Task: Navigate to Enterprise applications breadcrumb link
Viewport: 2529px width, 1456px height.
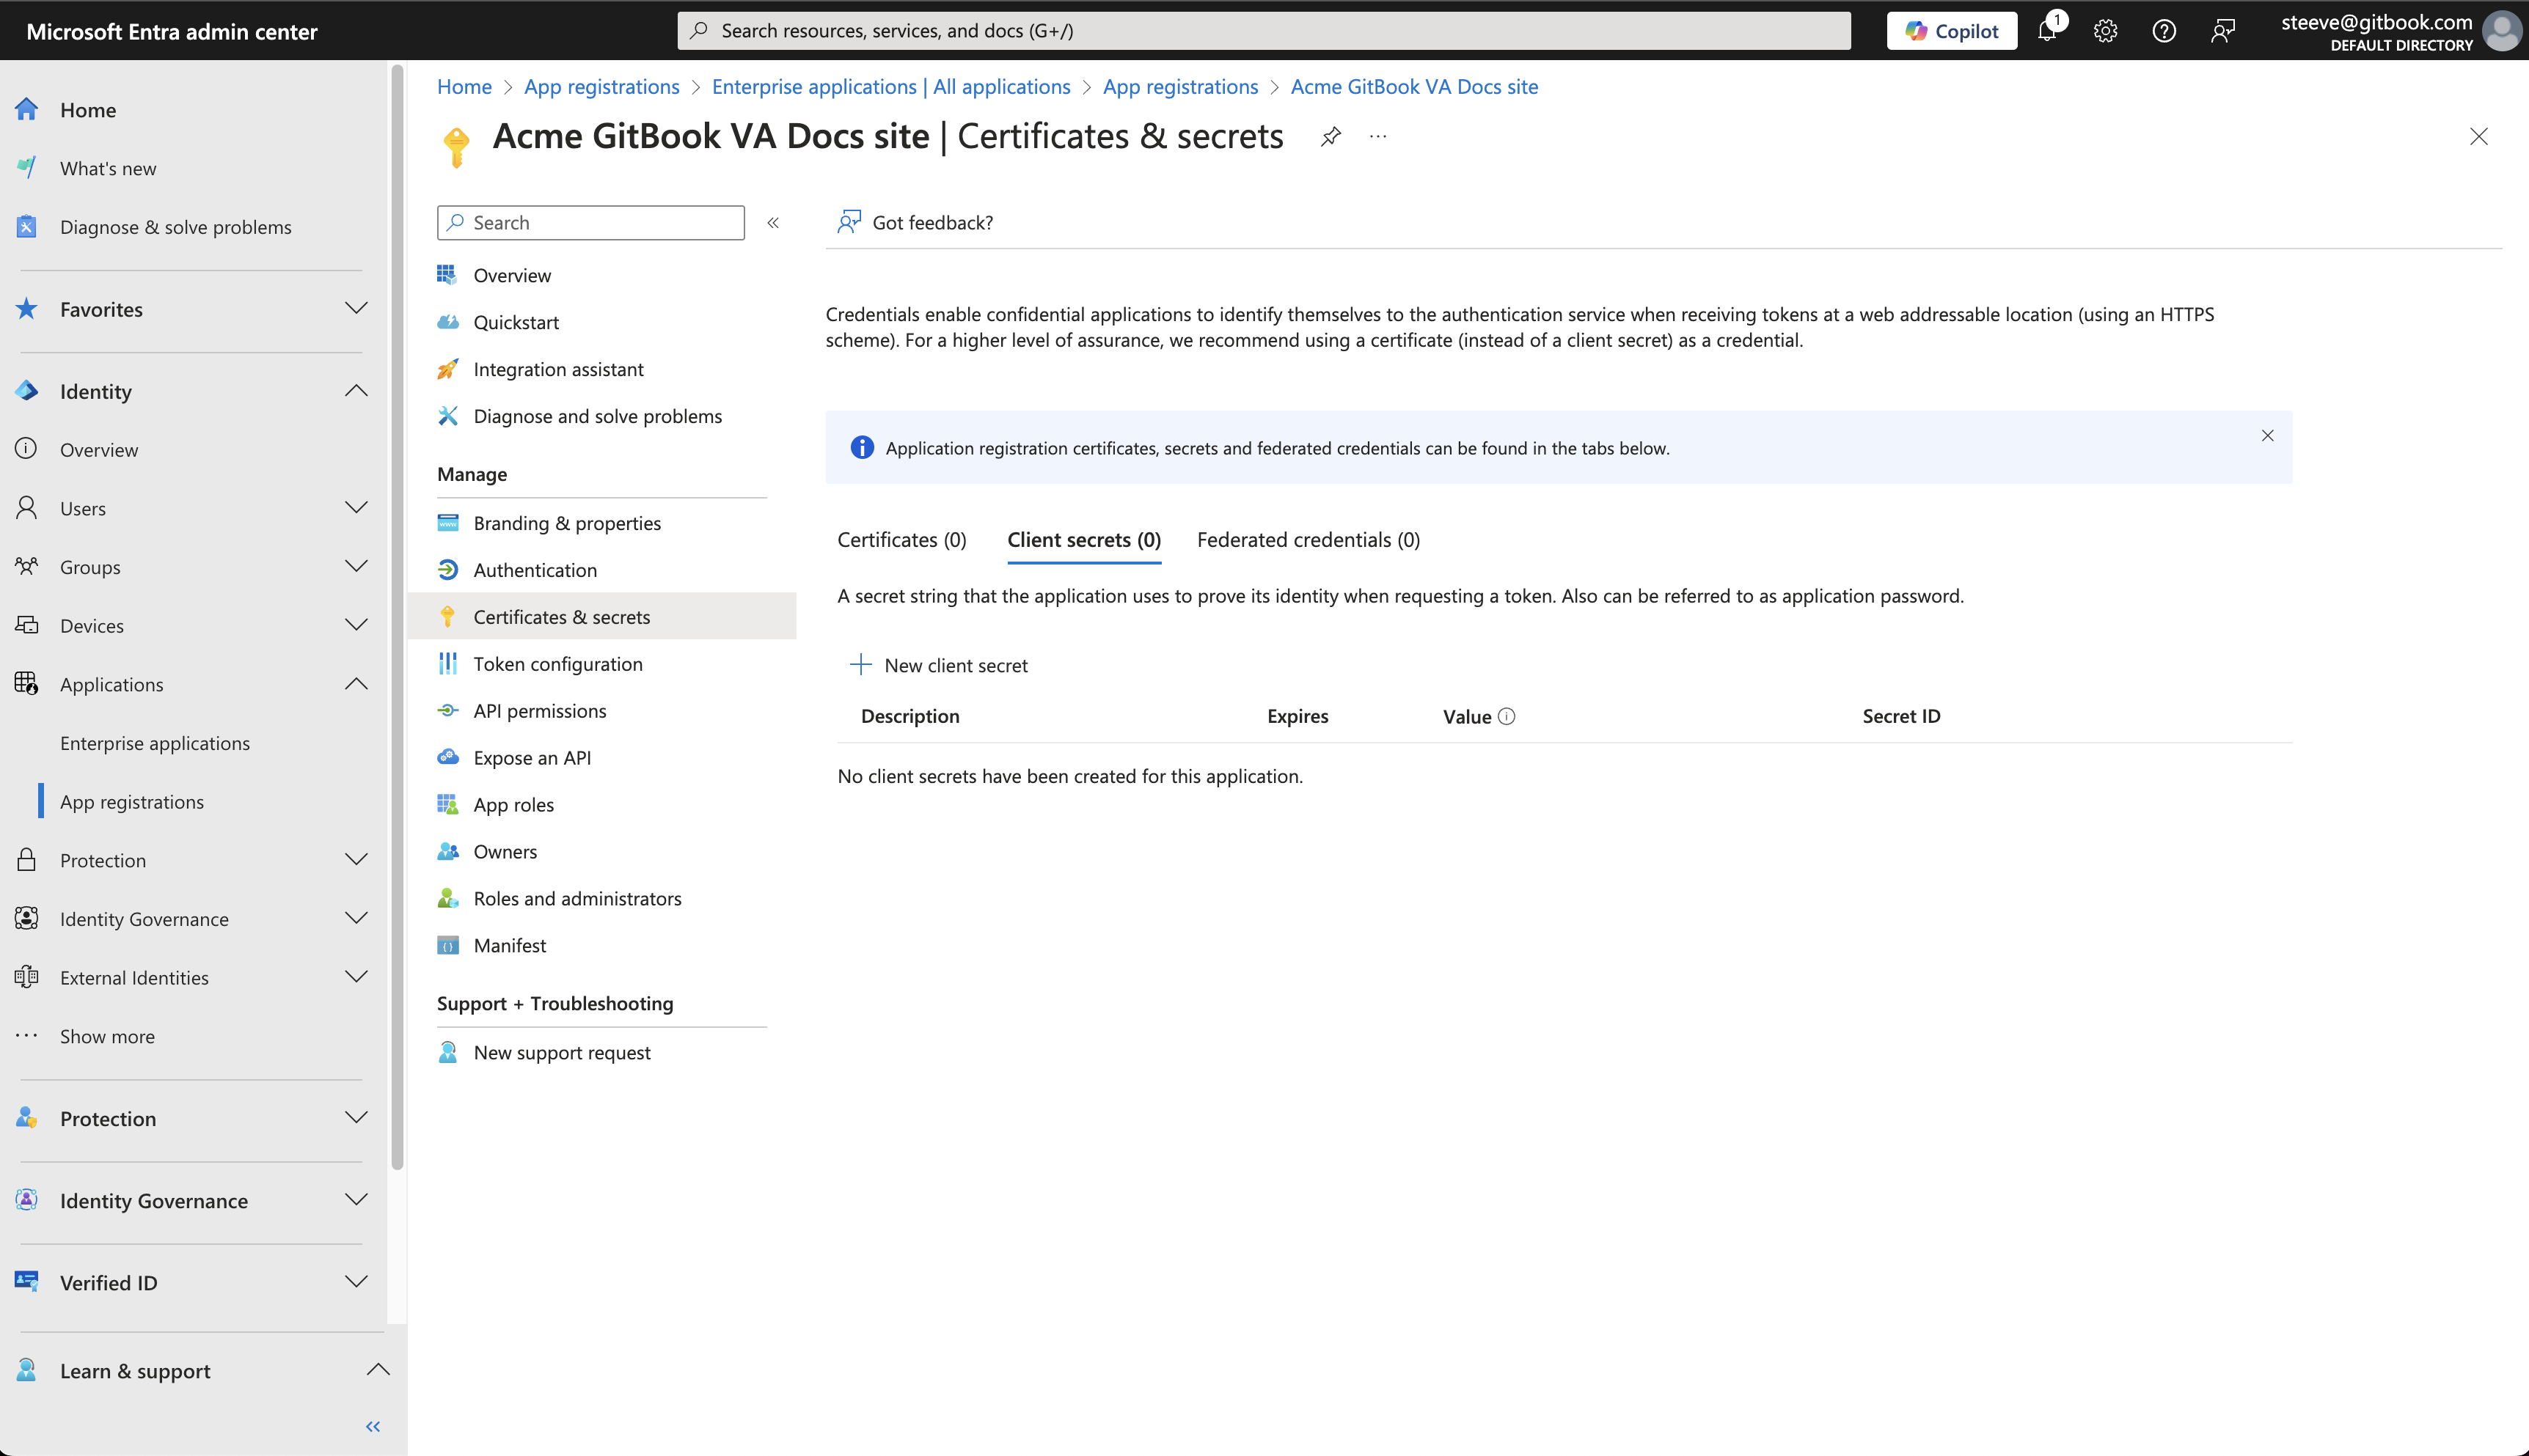Action: [890, 87]
